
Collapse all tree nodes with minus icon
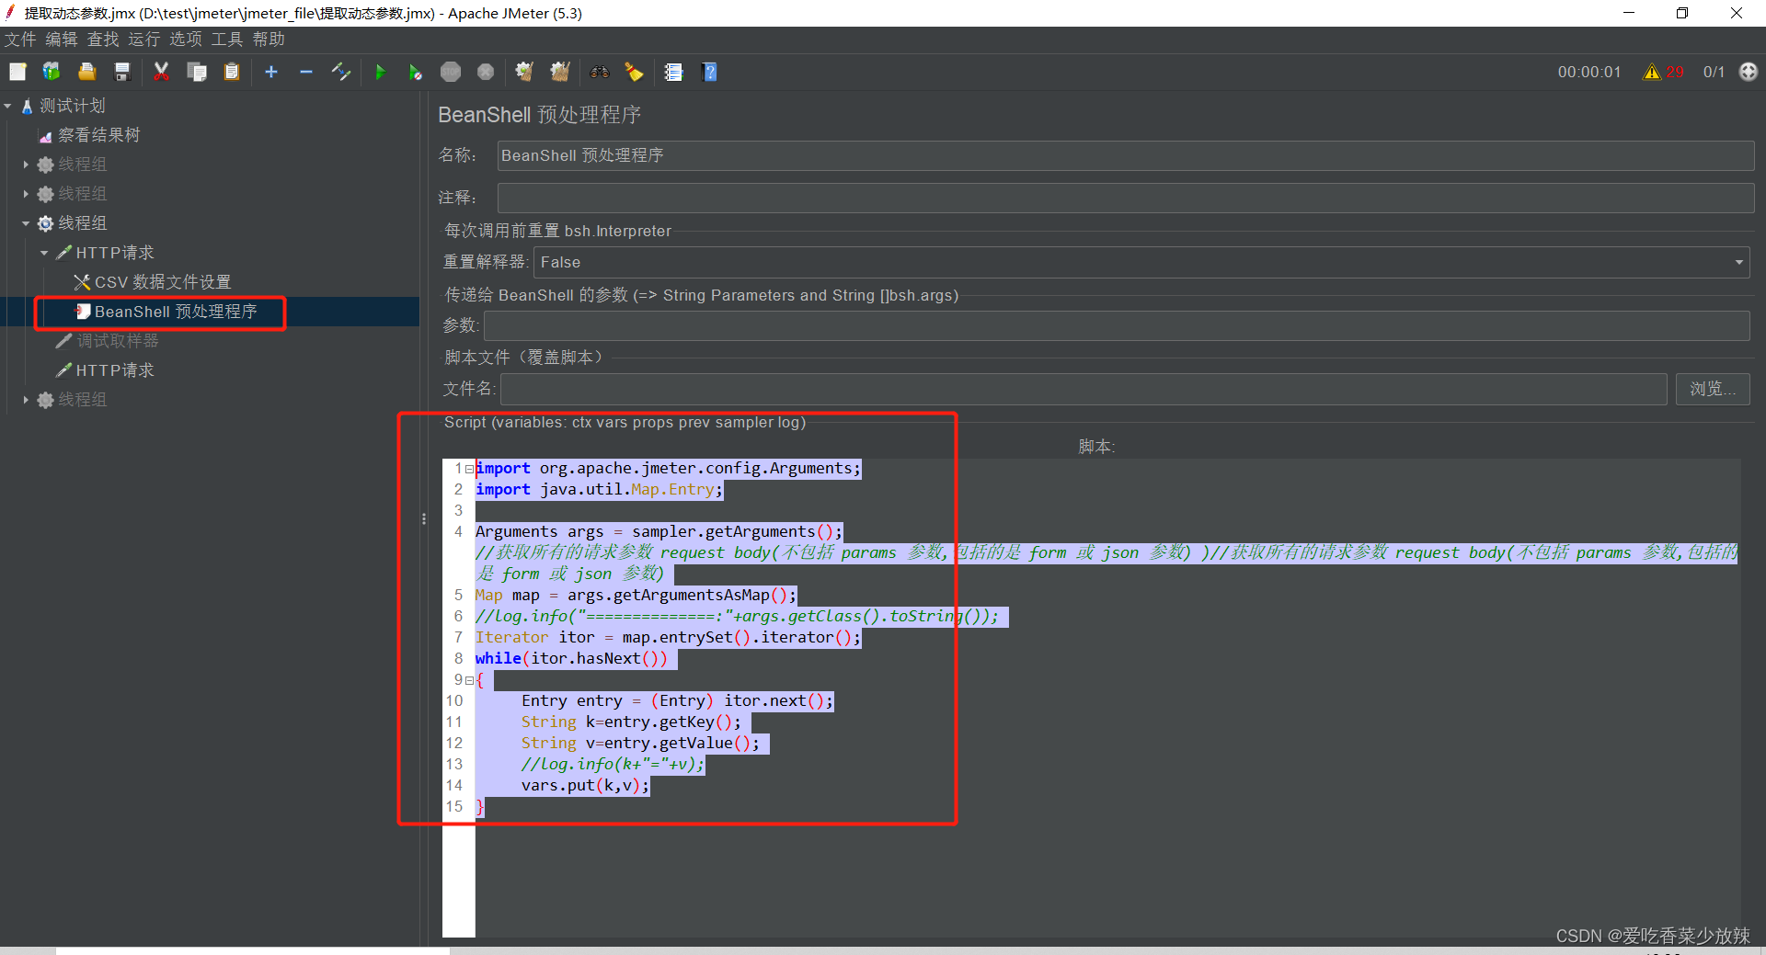(306, 72)
